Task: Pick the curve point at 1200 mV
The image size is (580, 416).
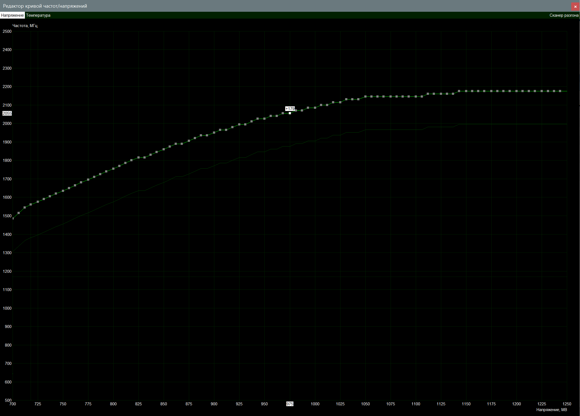Action: [x=516, y=91]
